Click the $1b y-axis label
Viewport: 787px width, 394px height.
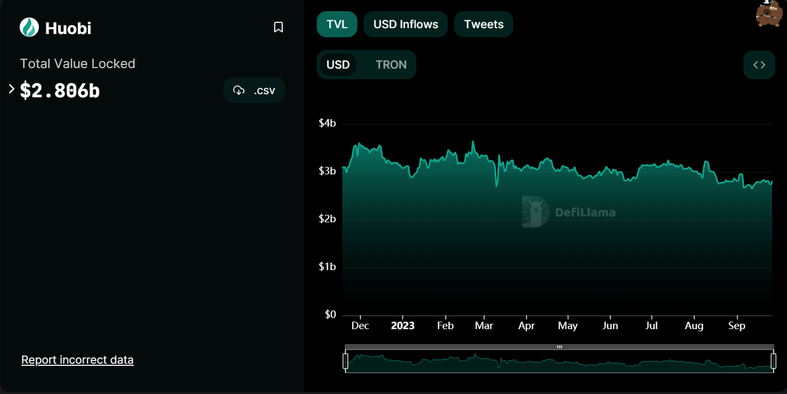click(327, 267)
